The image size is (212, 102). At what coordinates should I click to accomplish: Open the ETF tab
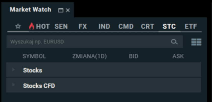click(x=191, y=27)
